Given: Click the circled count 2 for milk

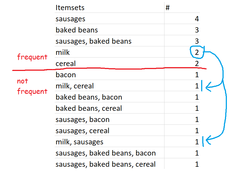Looking at the screenshot, I should (x=197, y=52).
